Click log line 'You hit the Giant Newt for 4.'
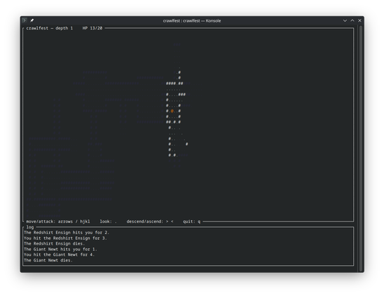The height and width of the screenshot is (296, 384). (59, 255)
